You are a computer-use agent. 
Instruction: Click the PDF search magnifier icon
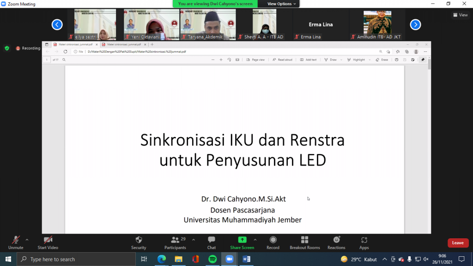click(x=64, y=60)
